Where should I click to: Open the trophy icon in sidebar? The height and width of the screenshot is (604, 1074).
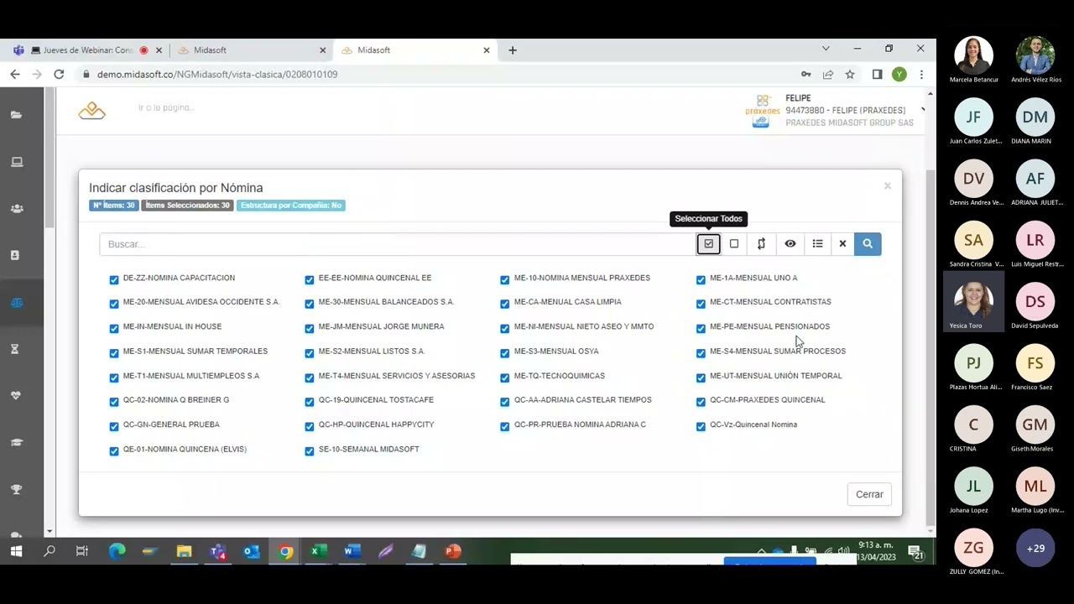16,489
